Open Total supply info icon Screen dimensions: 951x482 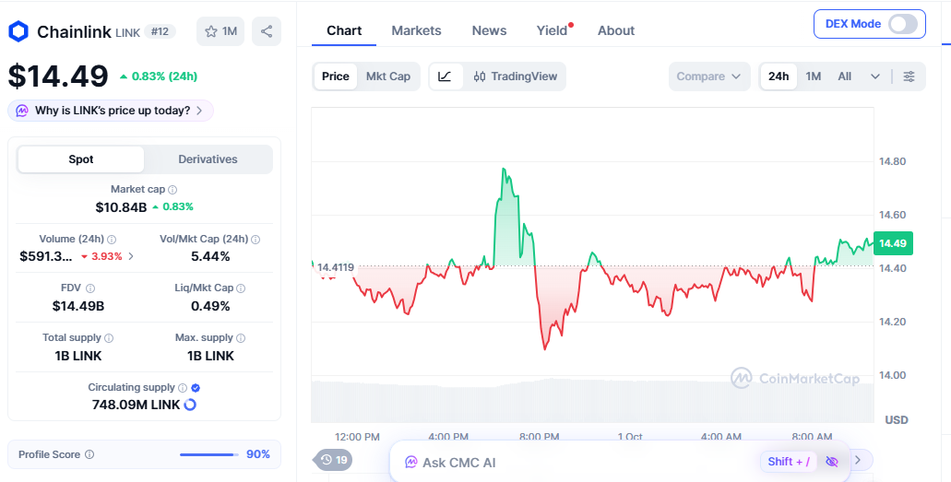(x=109, y=338)
